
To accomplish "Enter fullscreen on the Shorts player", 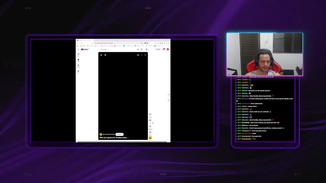I will (x=145, y=55).
